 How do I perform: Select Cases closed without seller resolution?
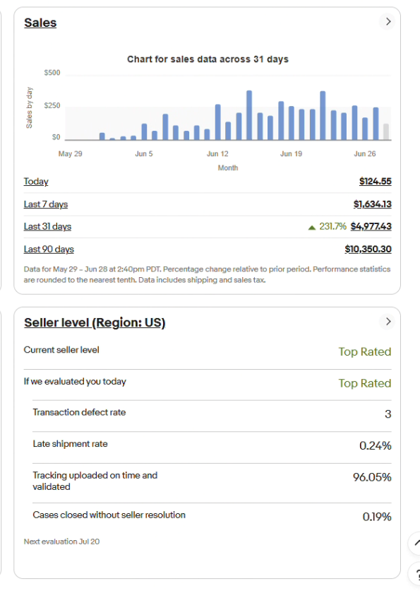point(109,515)
